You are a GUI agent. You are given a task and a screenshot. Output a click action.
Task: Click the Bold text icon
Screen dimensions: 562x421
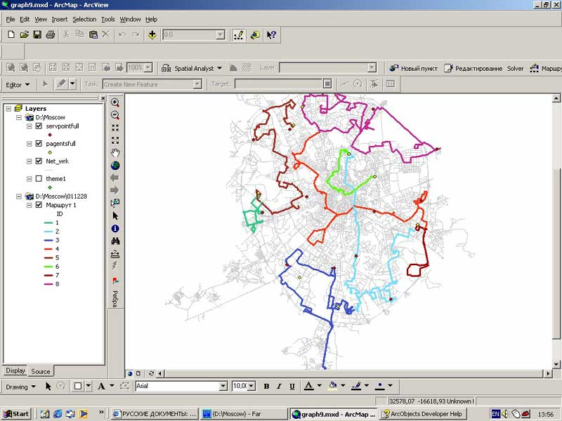266,387
